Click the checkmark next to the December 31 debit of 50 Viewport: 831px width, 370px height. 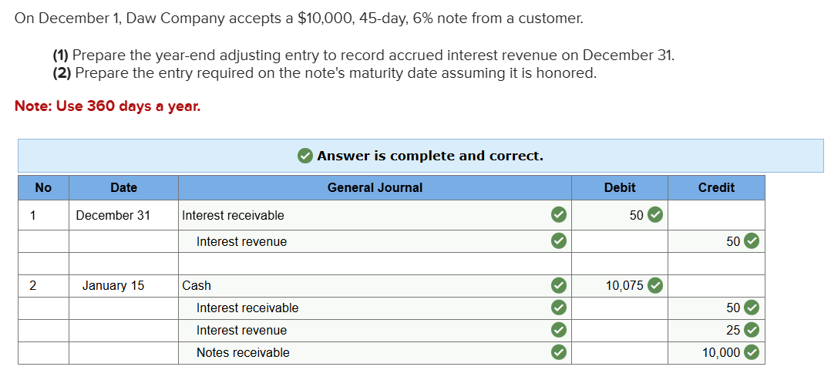pyautogui.click(x=654, y=215)
